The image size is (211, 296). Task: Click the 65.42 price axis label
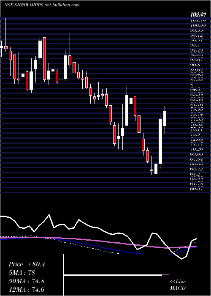tap(197, 169)
